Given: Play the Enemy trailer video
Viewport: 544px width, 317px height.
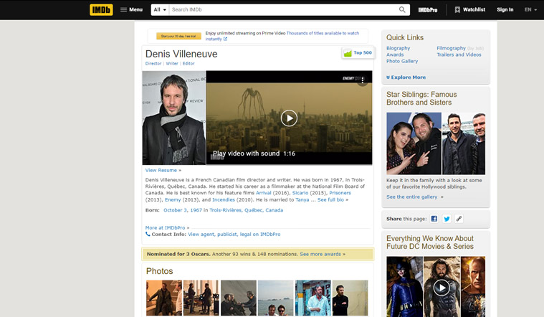Looking at the screenshot, I should pyautogui.click(x=289, y=118).
